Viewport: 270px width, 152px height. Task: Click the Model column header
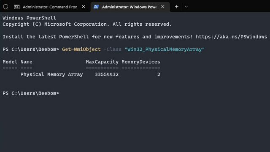pyautogui.click(x=10, y=62)
